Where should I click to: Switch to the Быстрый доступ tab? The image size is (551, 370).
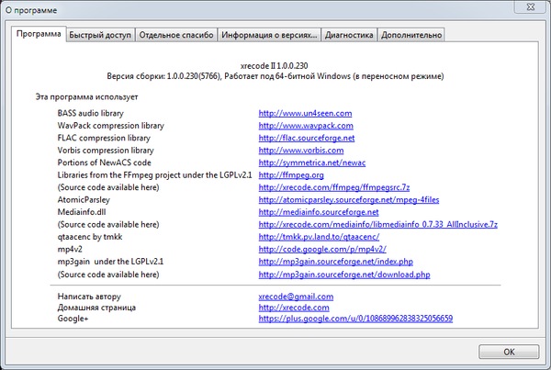(101, 35)
